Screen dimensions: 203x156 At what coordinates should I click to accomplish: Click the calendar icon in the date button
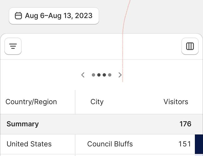(18, 16)
